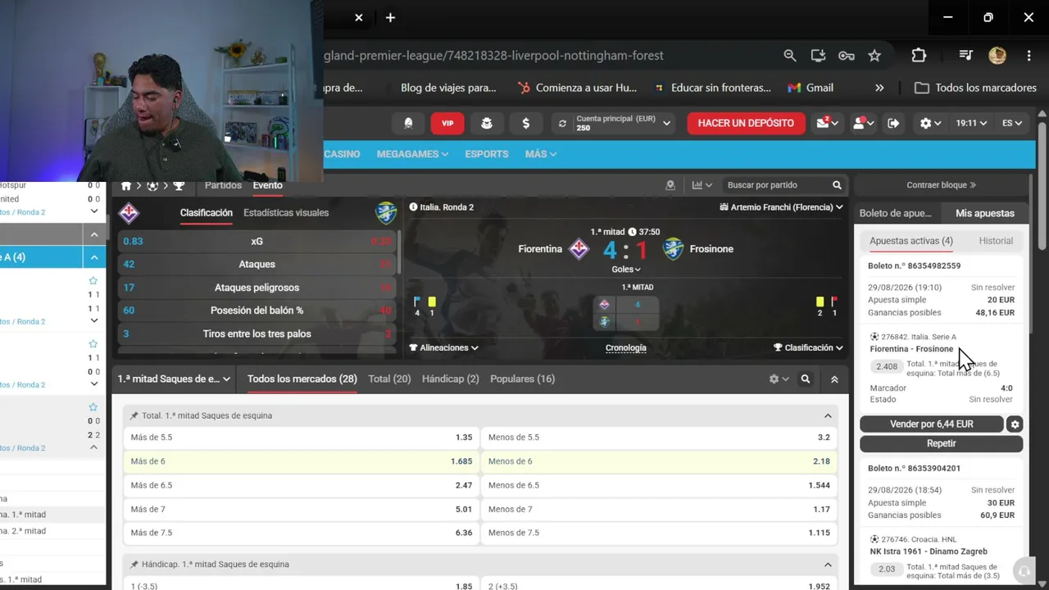Open the 19:11 time zone dropdown

(971, 123)
